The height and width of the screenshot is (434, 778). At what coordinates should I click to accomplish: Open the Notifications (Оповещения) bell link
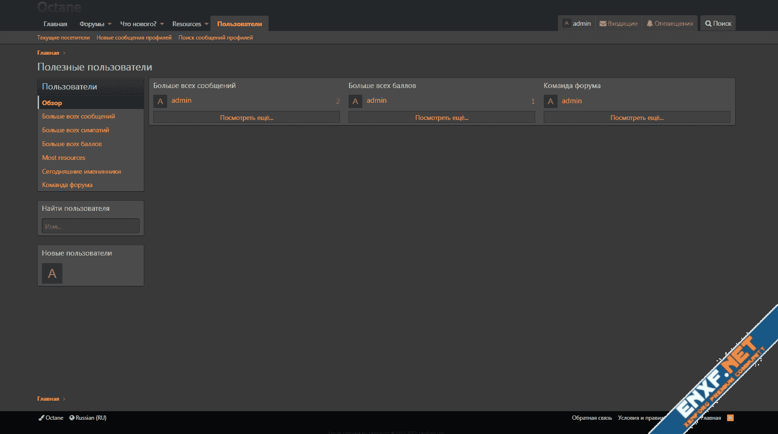pos(670,23)
